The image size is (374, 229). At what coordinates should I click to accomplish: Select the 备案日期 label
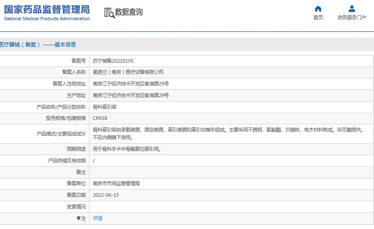[x=76, y=195]
